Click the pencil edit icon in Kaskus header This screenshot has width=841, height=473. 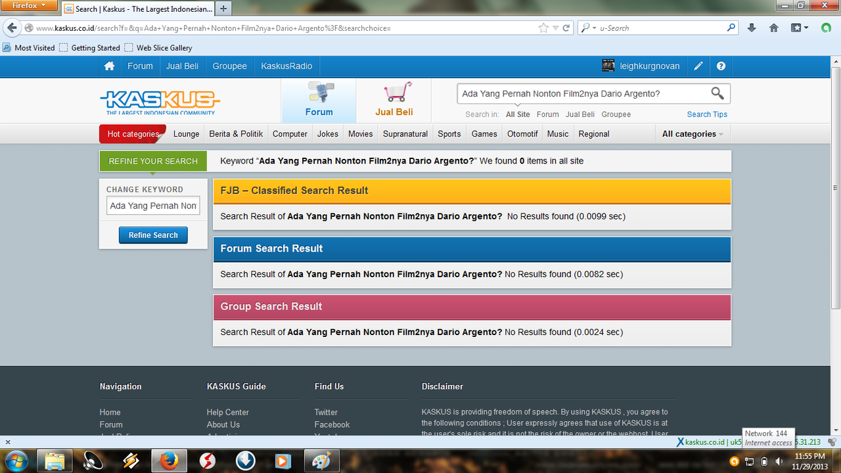[x=698, y=66]
